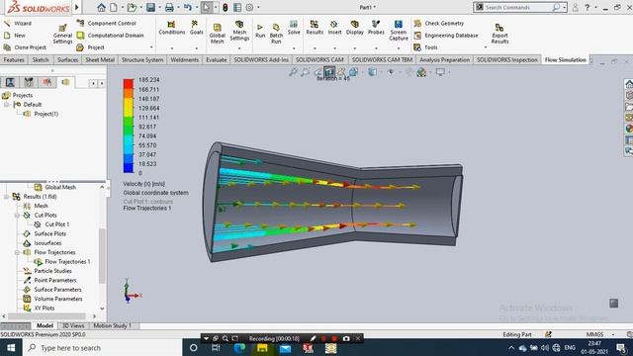The height and width of the screenshot is (356, 633).
Task: Click the Print icon
Action: [x=169, y=7]
